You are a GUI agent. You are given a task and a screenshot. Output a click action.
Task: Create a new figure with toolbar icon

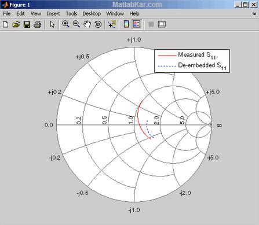point(6,24)
